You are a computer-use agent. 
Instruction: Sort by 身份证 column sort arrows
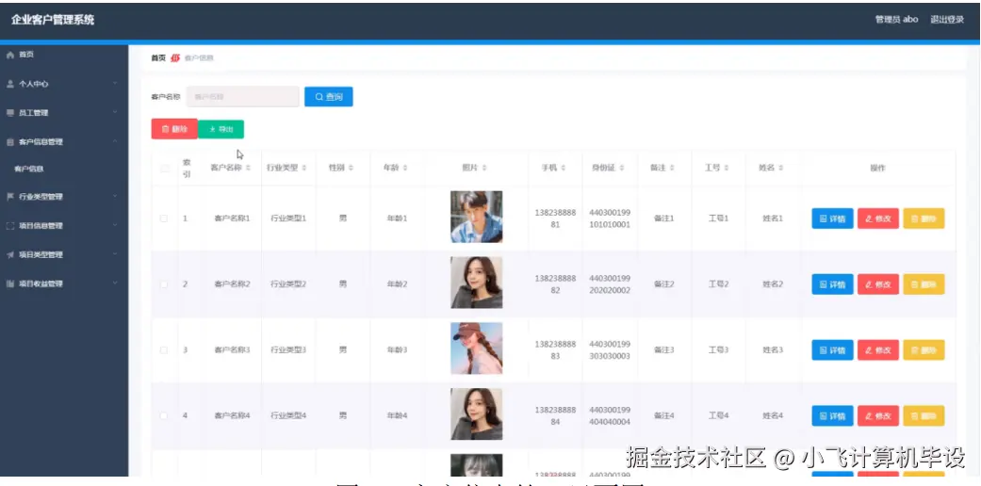point(622,169)
